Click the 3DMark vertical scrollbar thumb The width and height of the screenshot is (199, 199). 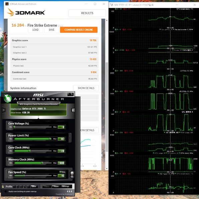[107, 107]
